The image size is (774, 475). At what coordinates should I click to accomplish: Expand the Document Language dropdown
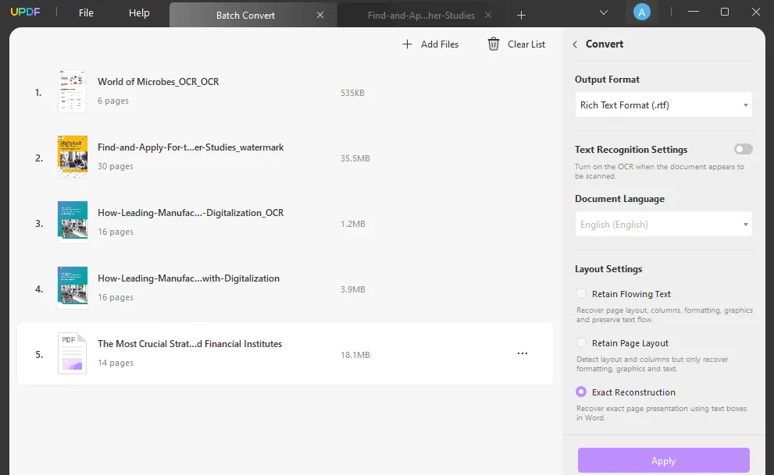pos(663,225)
